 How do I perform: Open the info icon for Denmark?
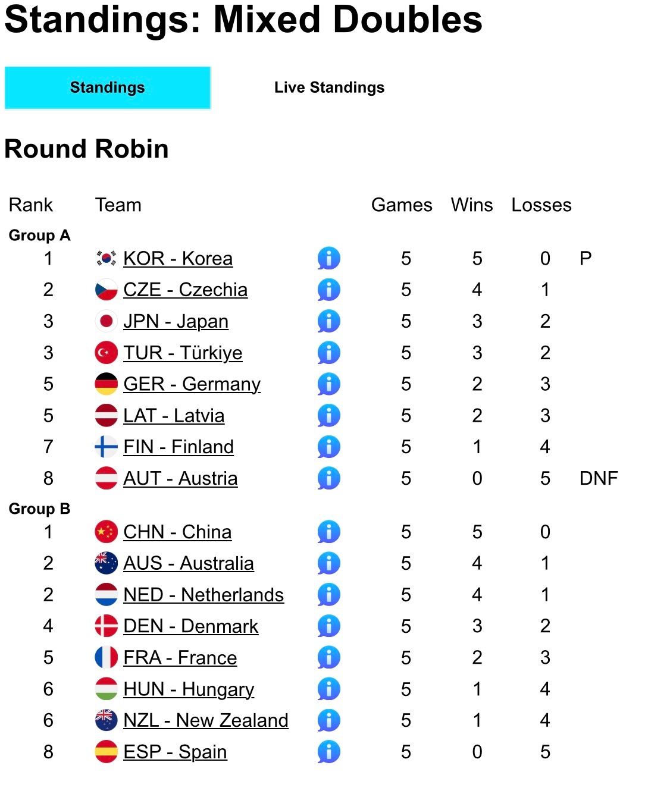coord(328,626)
